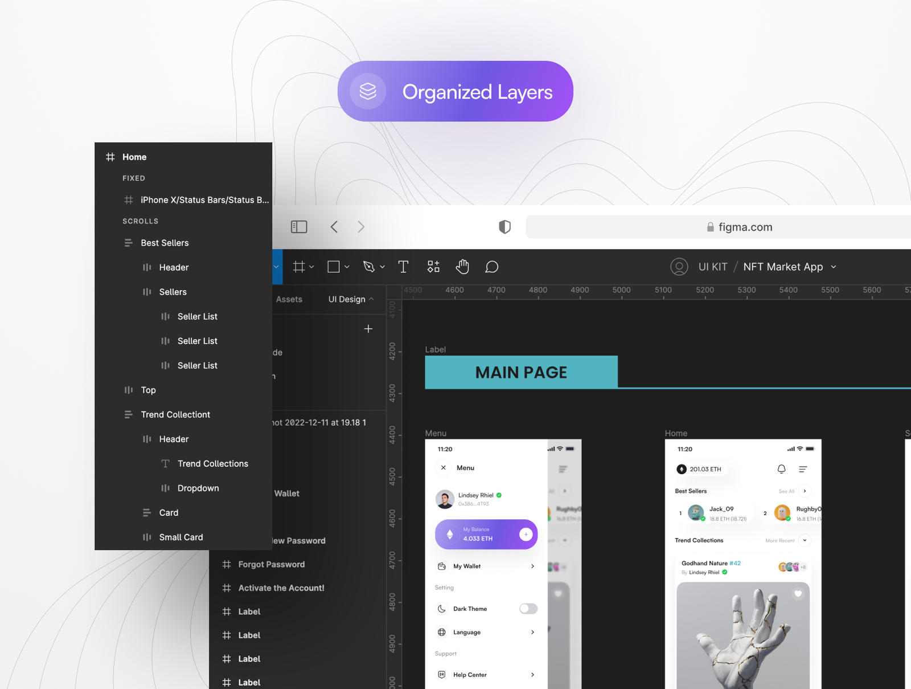
Task: Select the Comment tool
Action: coord(492,267)
